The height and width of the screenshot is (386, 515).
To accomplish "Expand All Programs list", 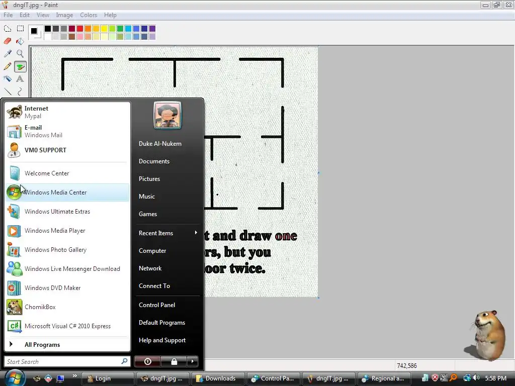I will click(67, 345).
